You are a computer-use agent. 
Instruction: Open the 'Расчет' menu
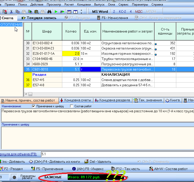pos(69,4)
